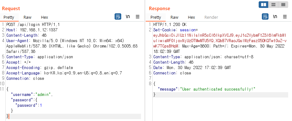Image resolution: width=292 pixels, height=121 pixels.
Task: Select combined single-pane layout icon
Action: (283, 5)
